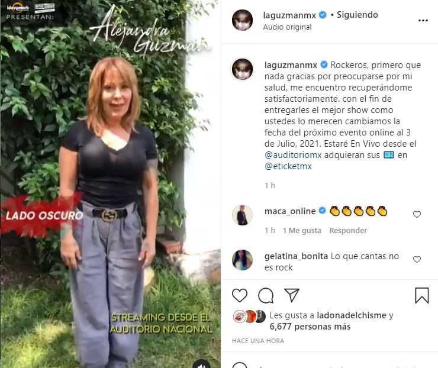View maca_online's 1 Me gusta
This screenshot has width=438, height=368.
tap(302, 230)
